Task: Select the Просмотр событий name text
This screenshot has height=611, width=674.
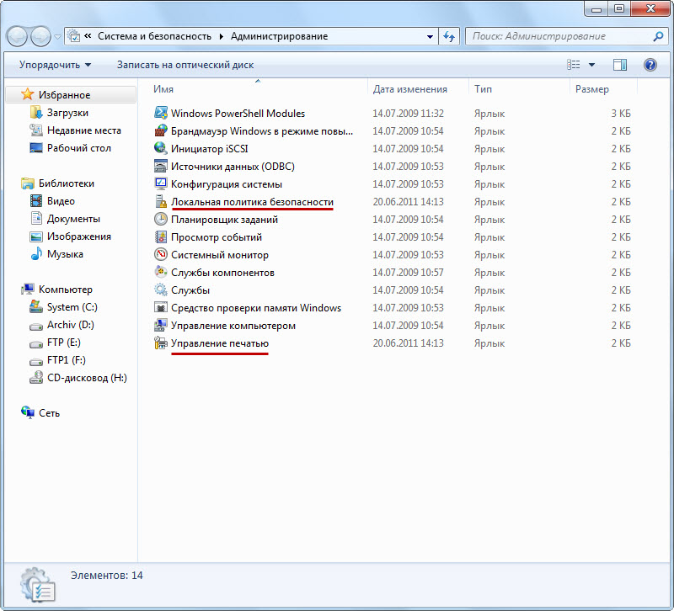Action: coord(217,237)
